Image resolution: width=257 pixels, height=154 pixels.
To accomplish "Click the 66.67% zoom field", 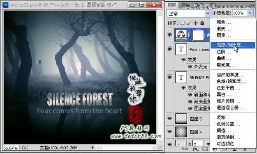I will [x=11, y=148].
